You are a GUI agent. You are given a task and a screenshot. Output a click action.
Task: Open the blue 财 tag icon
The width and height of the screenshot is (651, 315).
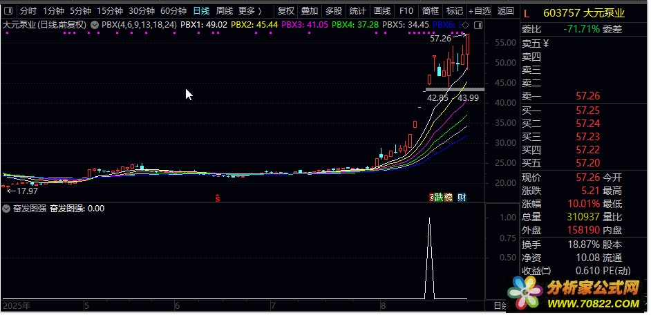(462, 198)
